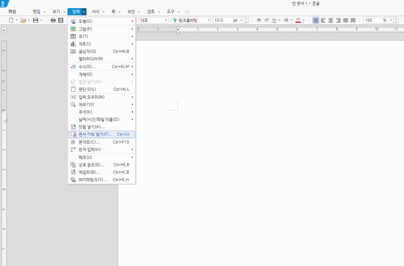This screenshot has height=266, width=404.
Task: Open 차트(J) chart submenu
Action: click(x=101, y=44)
